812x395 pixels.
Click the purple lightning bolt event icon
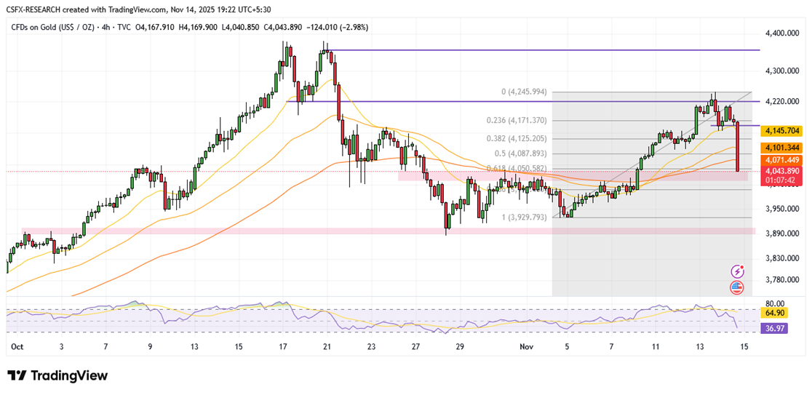736,271
